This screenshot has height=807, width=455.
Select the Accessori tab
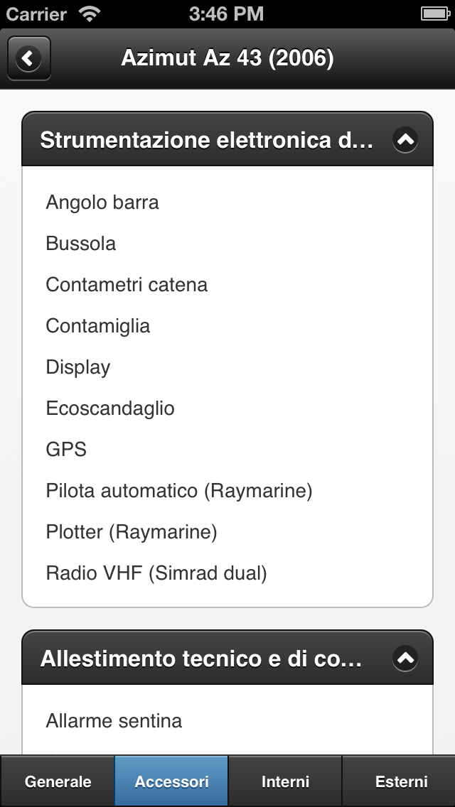171,781
